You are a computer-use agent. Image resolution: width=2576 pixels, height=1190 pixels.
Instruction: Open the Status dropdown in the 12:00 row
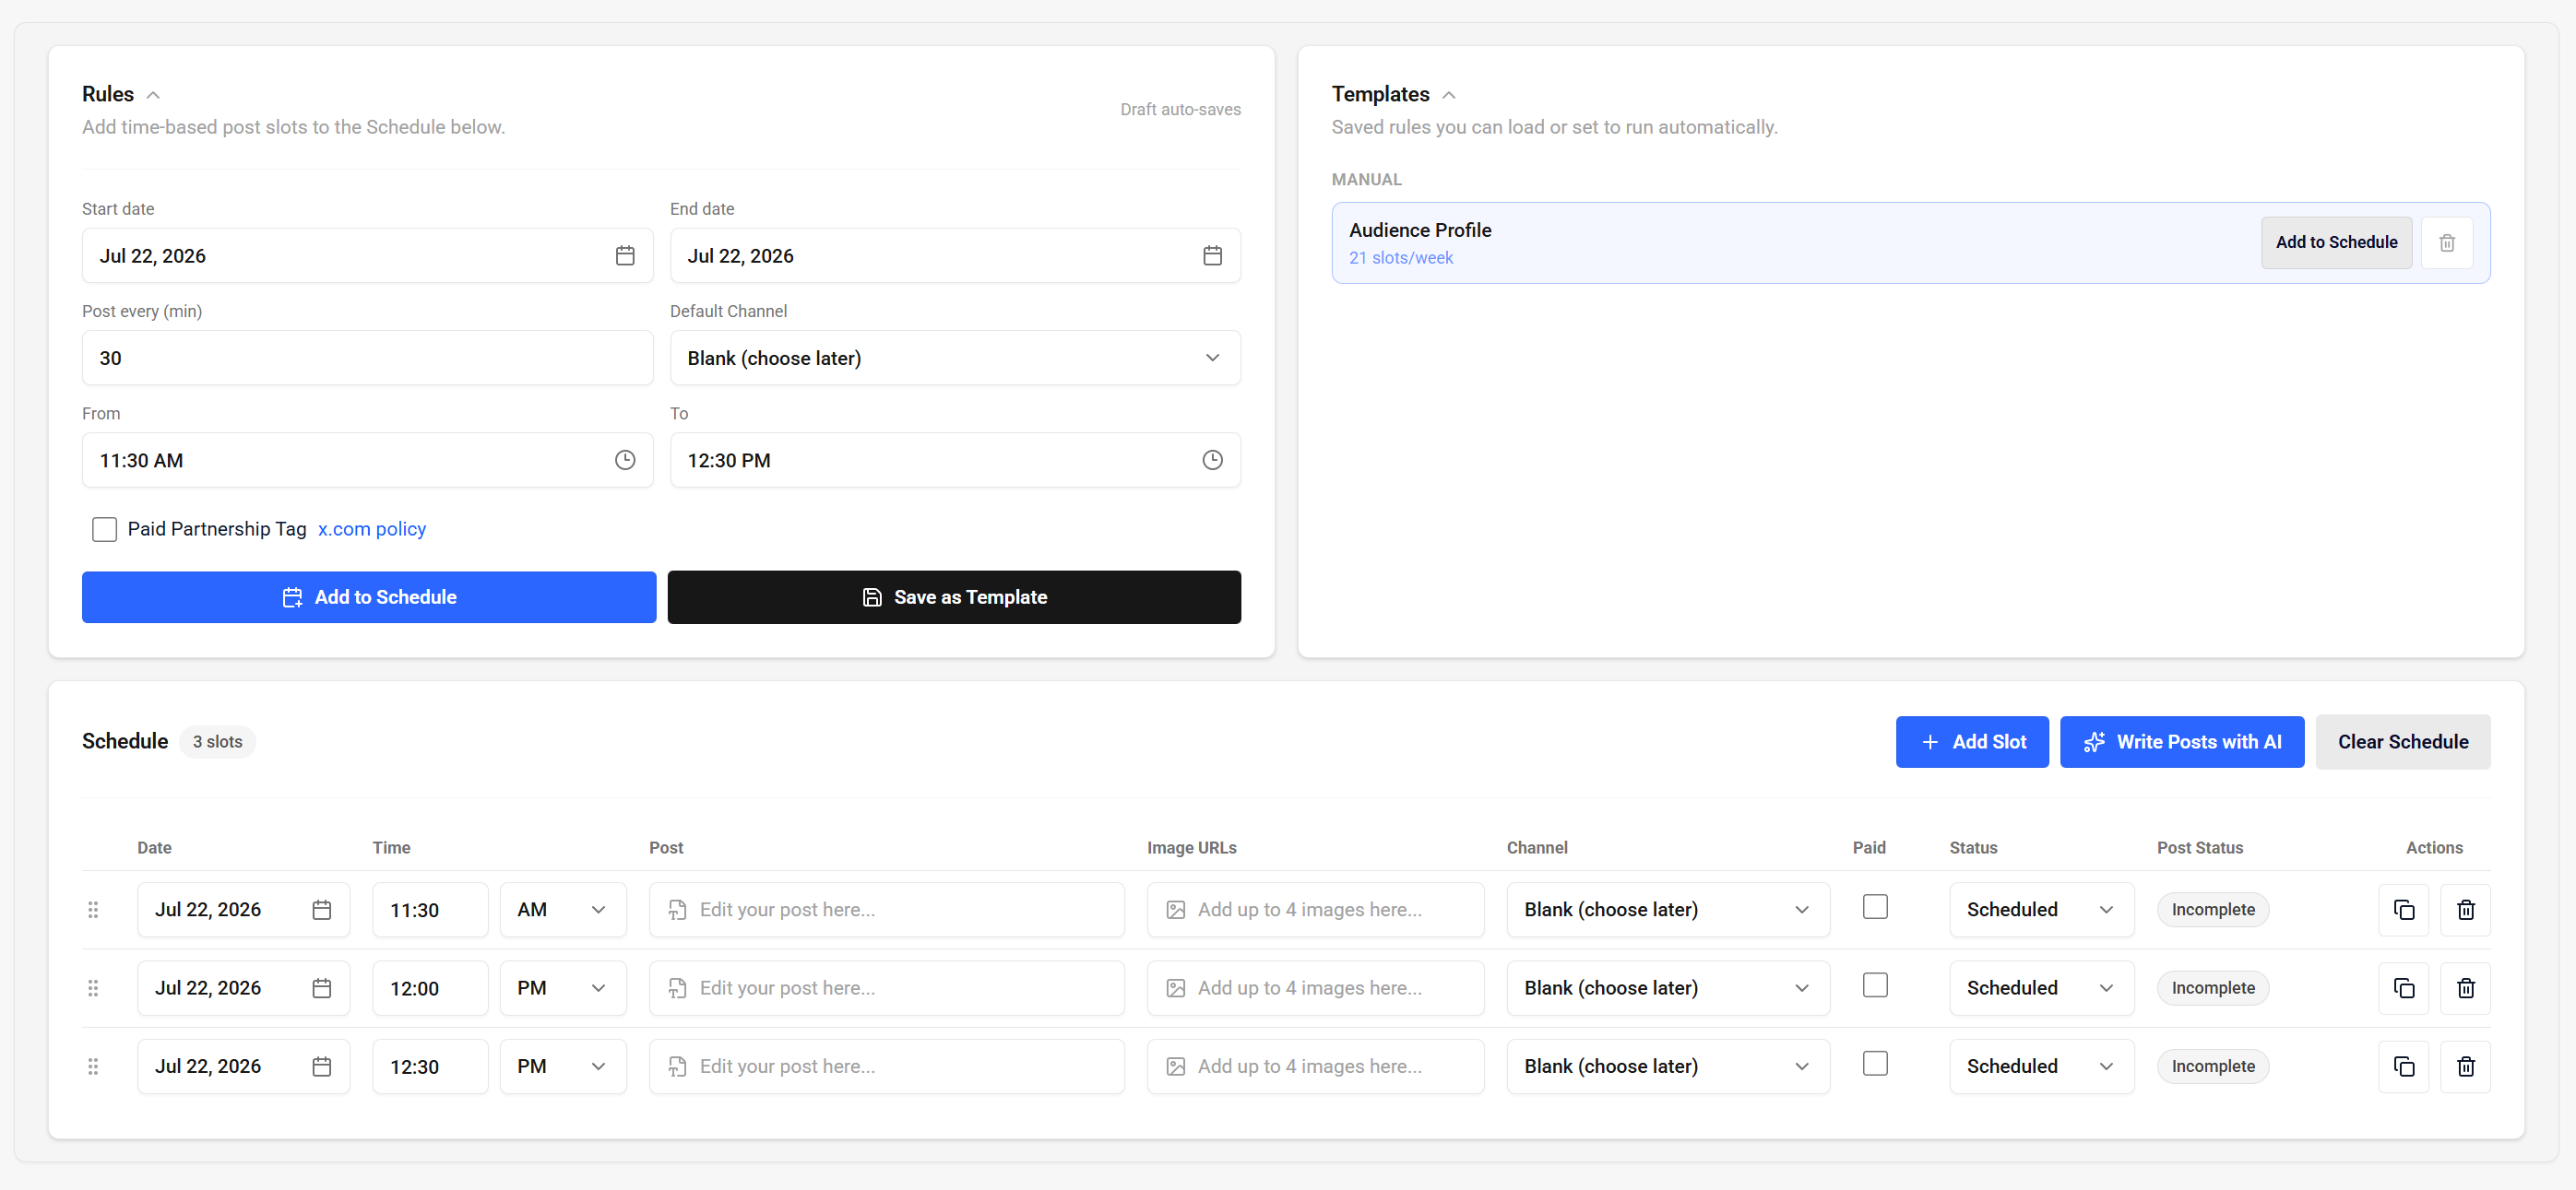[x=2041, y=988]
